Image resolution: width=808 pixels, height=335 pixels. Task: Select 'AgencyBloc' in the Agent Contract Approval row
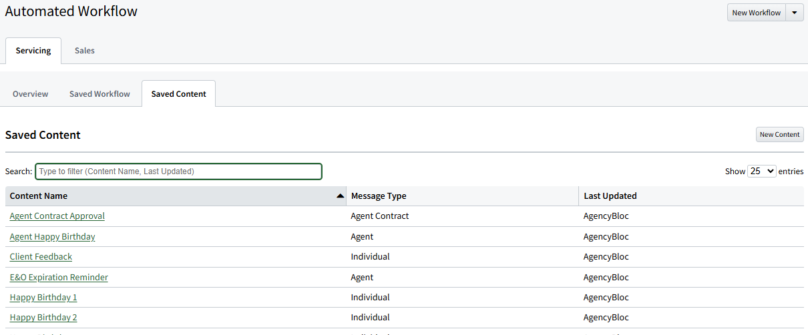point(606,216)
